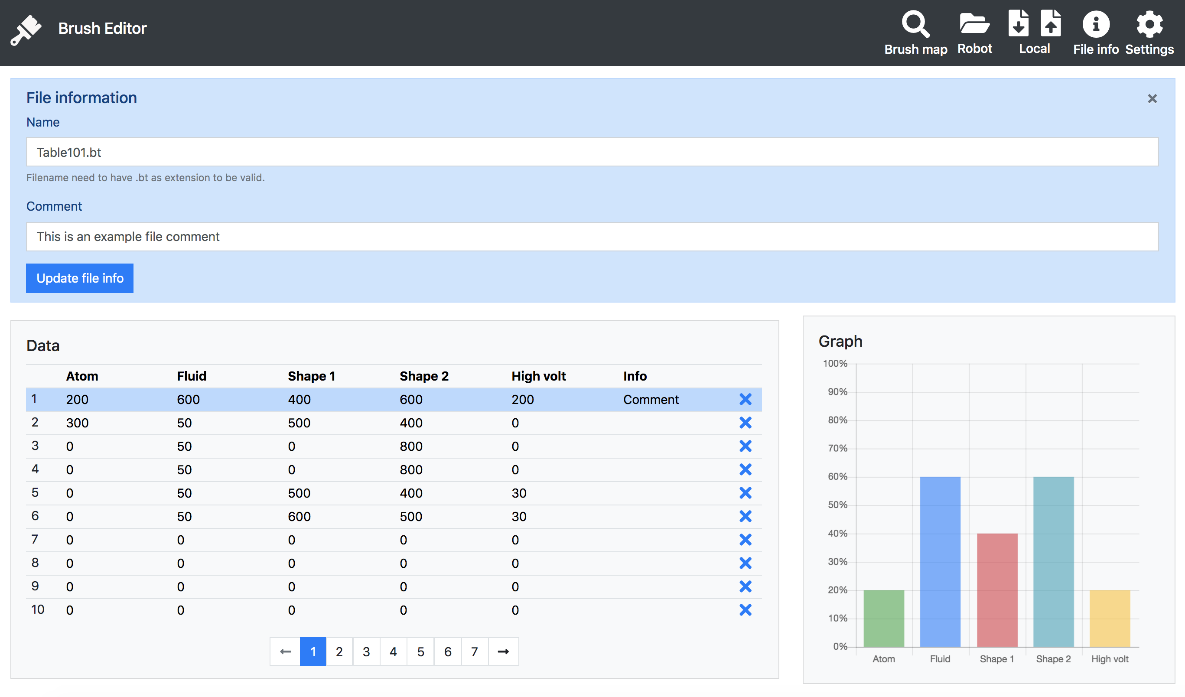Open the File info icon
1185x697 pixels.
point(1096,24)
